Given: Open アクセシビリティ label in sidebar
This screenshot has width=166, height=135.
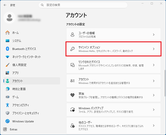Looking at the screenshot, I should [x=21, y=105].
